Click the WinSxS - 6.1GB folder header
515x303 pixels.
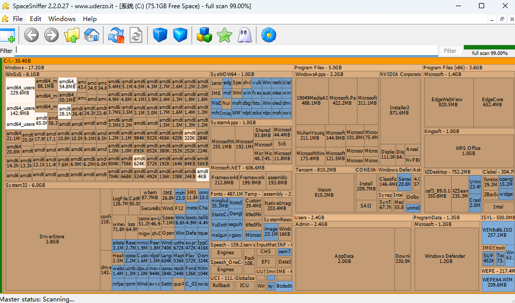pyautogui.click(x=107, y=74)
